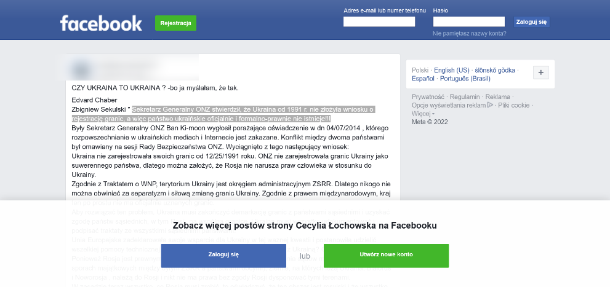Open the blurred profile avatar
Screen dimensions: 610x287
pyautogui.click(x=81, y=69)
